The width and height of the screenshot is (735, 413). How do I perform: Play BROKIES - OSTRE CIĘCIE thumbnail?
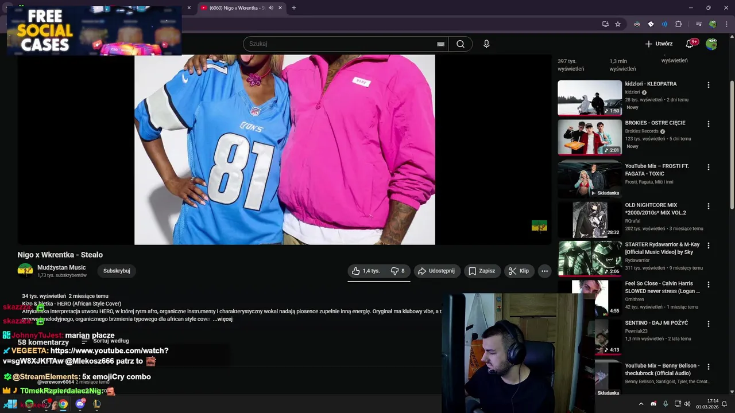tap(590, 137)
